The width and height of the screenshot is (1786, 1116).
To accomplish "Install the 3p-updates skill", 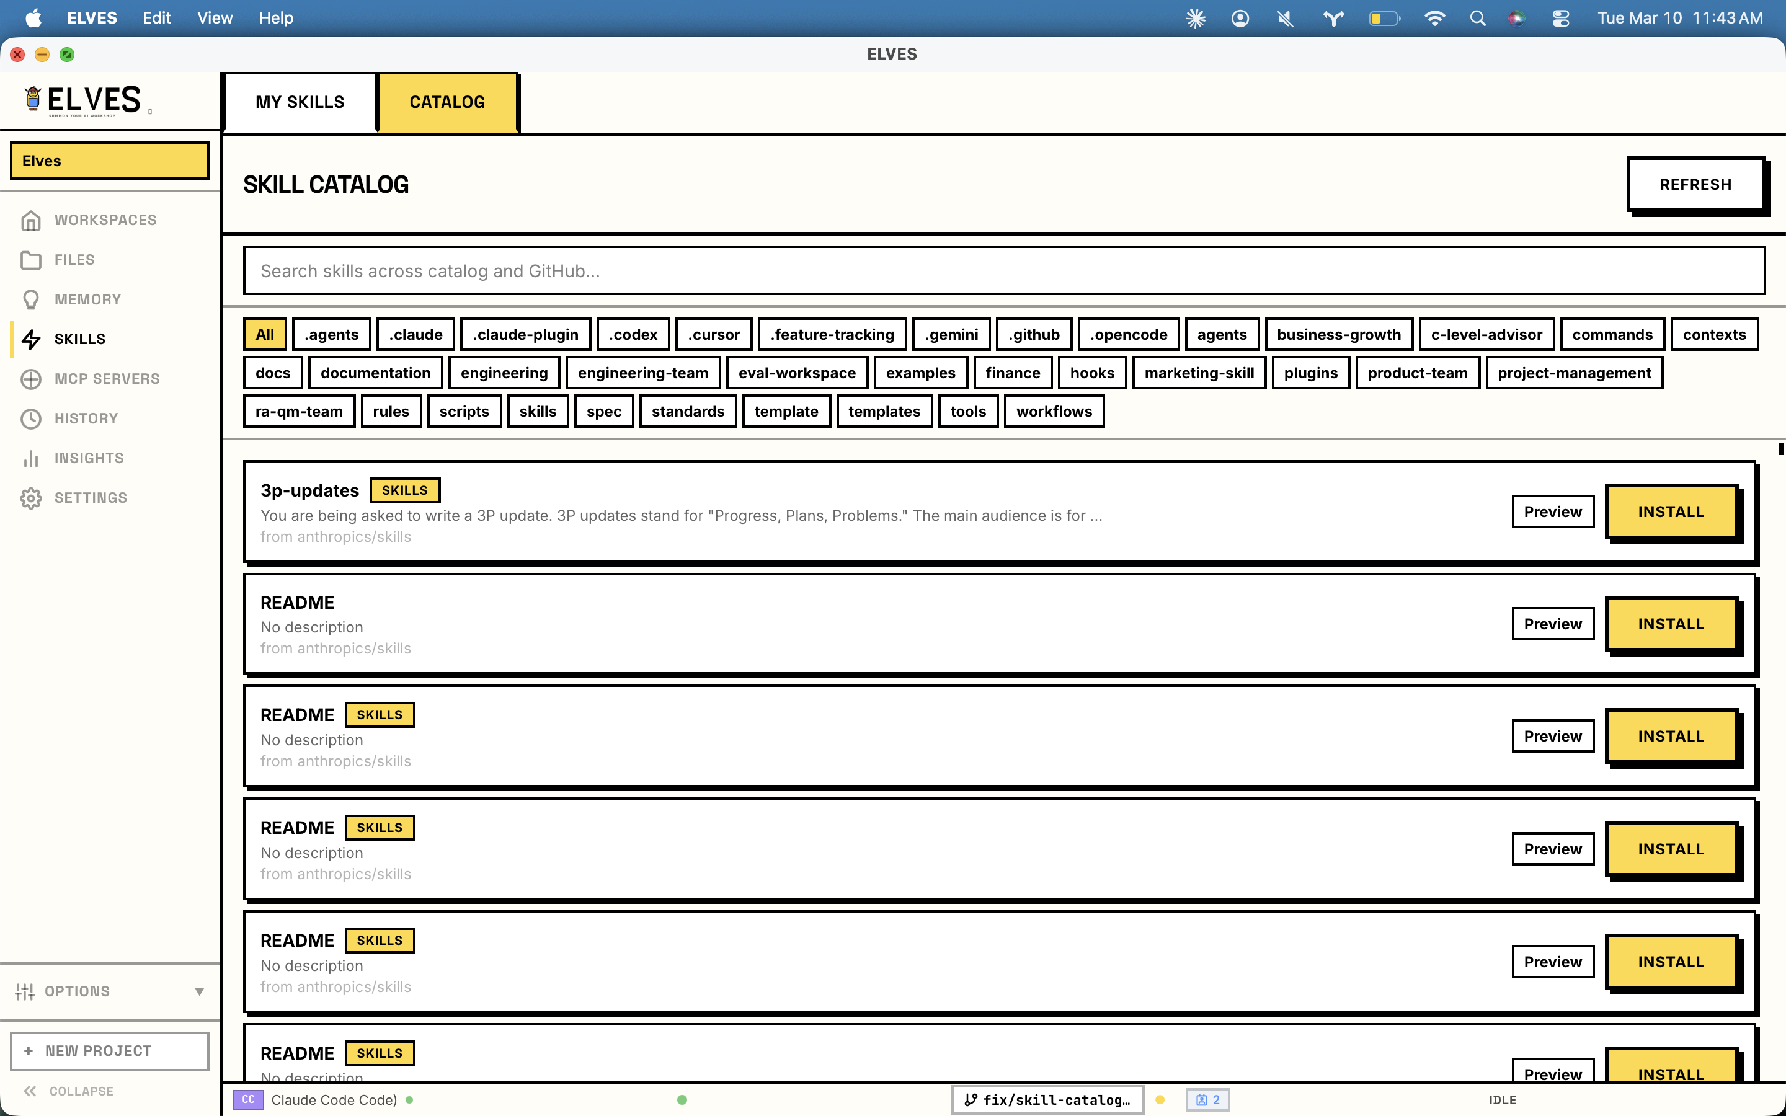I will pos(1671,511).
